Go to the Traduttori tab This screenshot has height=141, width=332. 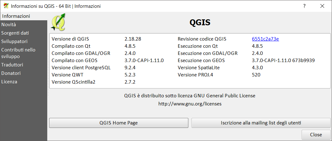(12, 65)
